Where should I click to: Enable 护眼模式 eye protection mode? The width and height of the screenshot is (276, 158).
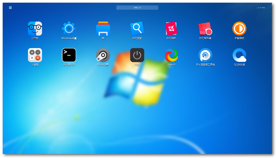239,28
